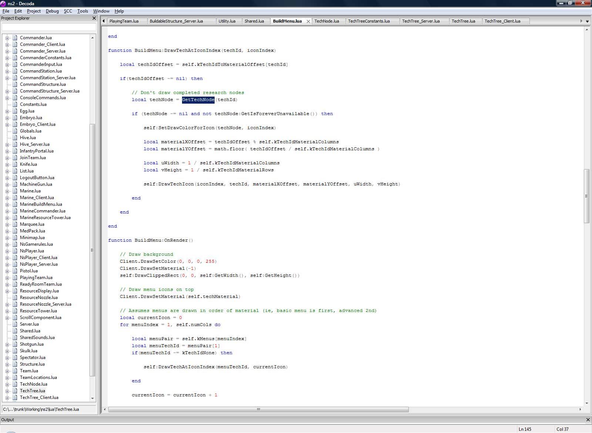Expand the PlayingTeam.lua tree node
592x433 pixels.
pos(7,278)
